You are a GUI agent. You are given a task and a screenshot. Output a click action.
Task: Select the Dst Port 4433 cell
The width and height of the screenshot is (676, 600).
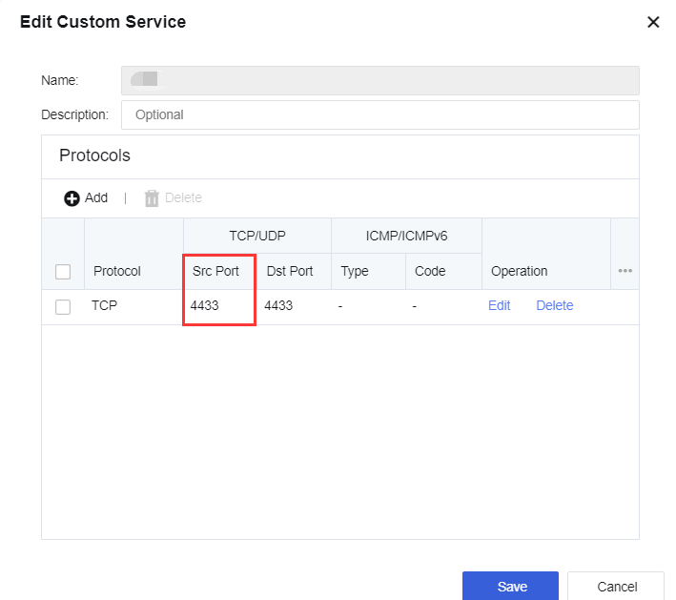[x=278, y=306]
